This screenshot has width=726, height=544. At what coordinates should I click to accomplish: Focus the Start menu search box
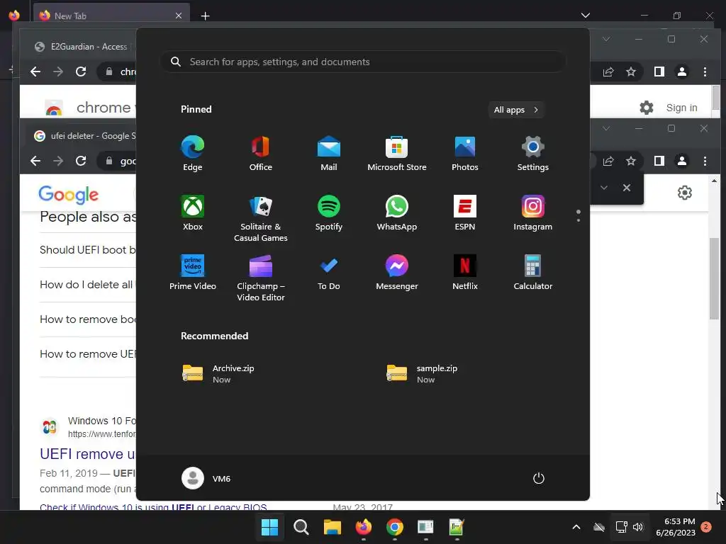(363, 62)
